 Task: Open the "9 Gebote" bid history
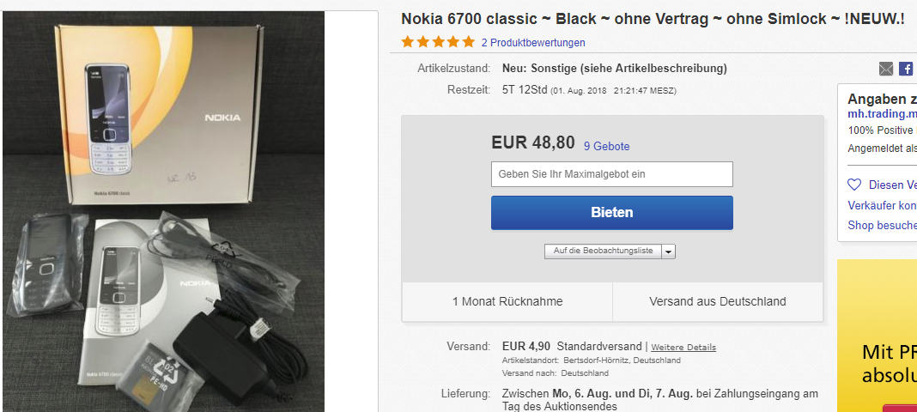[606, 146]
